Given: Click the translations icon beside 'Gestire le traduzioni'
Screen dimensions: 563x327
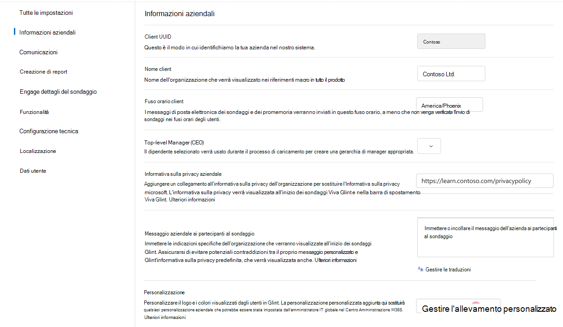Looking at the screenshot, I should pos(420,269).
